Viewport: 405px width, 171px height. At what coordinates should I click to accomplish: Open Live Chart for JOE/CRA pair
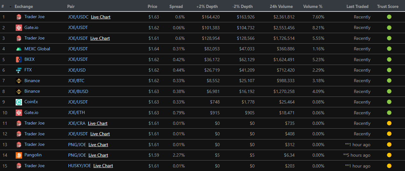click(x=98, y=123)
